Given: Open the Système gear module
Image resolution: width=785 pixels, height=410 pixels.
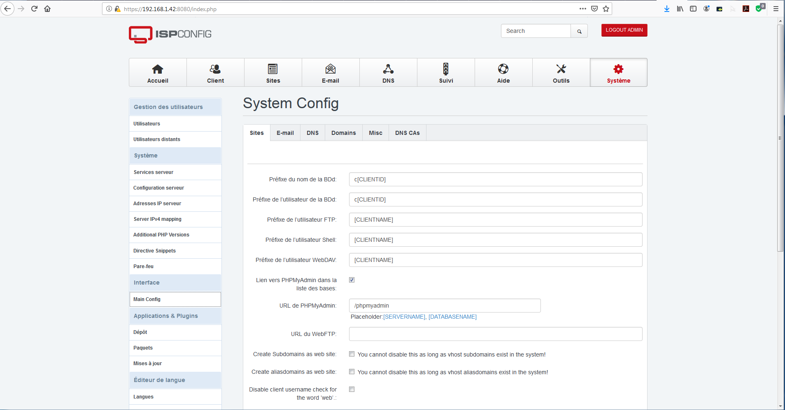Looking at the screenshot, I should tap(618, 72).
